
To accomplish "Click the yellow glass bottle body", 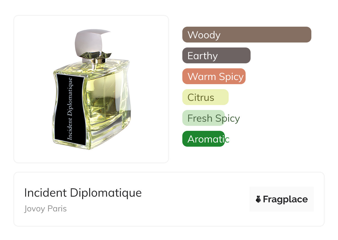I will (107, 103).
